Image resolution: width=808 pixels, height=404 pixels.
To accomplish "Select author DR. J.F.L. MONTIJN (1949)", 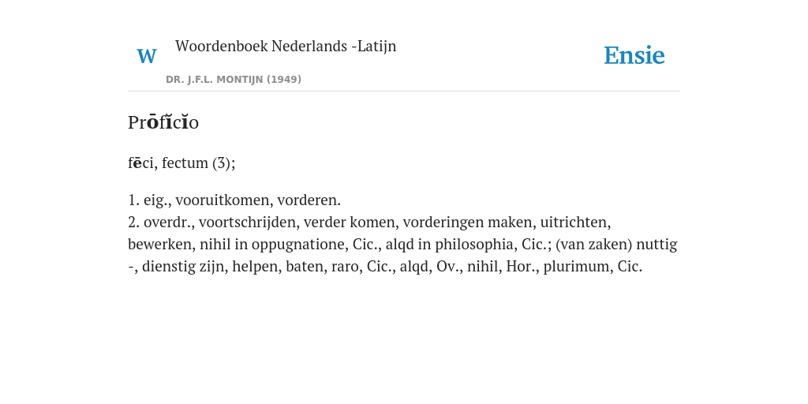I will click(x=234, y=80).
